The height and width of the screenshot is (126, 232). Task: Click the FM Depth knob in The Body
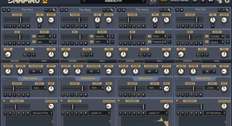(x=109, y=71)
